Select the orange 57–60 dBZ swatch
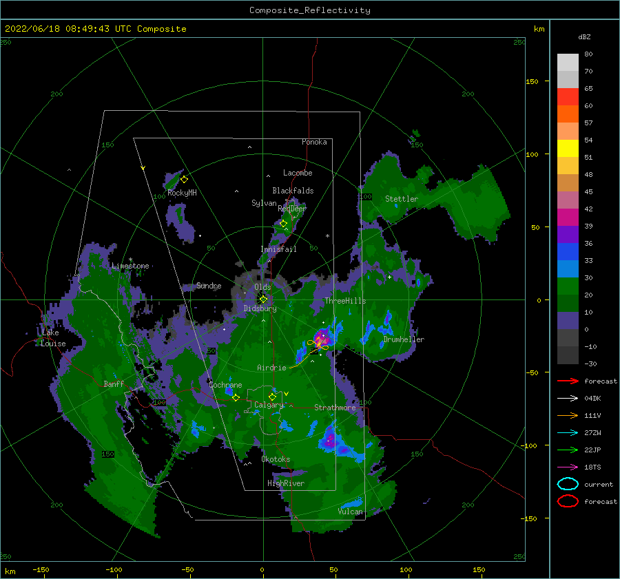Image resolution: width=620 pixels, height=579 pixels. 568,114
